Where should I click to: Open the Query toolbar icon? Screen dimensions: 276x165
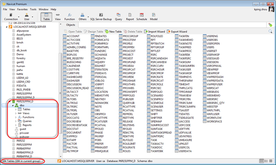[x=119, y=17]
